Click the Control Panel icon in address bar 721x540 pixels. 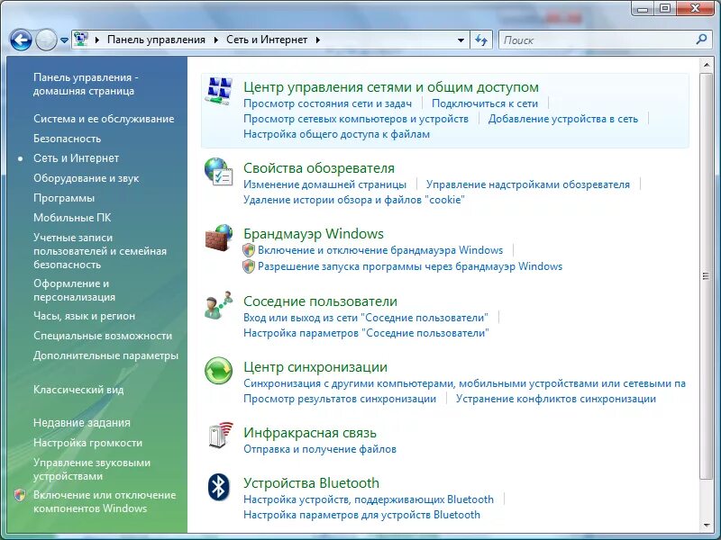point(81,39)
